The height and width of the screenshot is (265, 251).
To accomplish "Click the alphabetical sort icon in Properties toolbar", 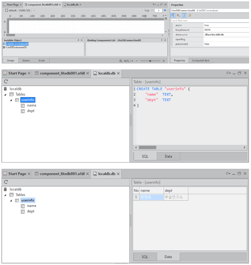I will pos(178,15).
